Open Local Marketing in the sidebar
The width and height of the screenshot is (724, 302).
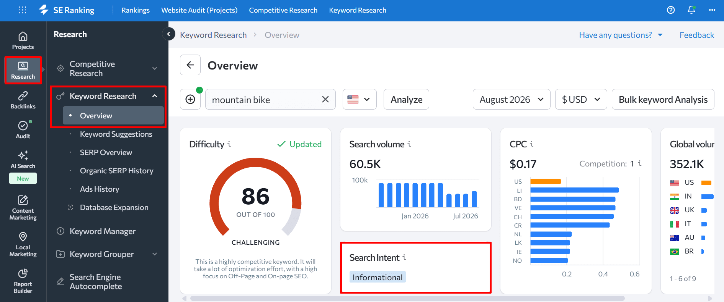pos(23,244)
